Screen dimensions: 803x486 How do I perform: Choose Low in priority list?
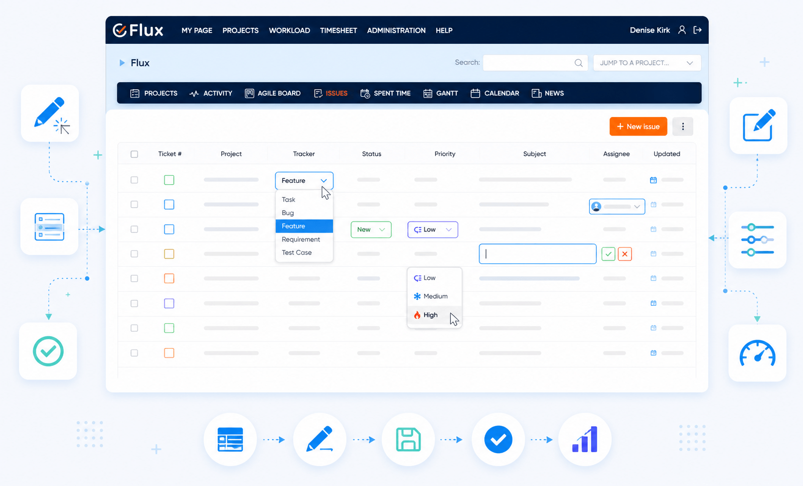click(x=435, y=278)
